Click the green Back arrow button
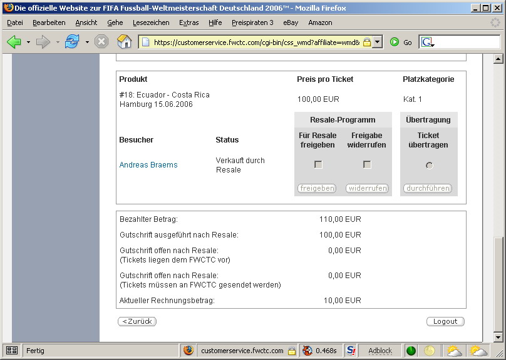The image size is (506, 360). pyautogui.click(x=14, y=42)
